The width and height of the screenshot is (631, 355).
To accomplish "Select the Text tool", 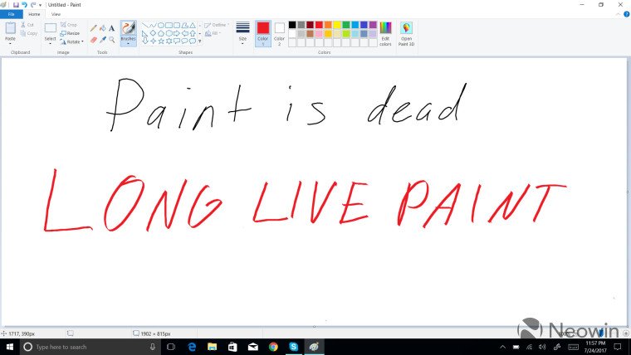I will tap(111, 28).
